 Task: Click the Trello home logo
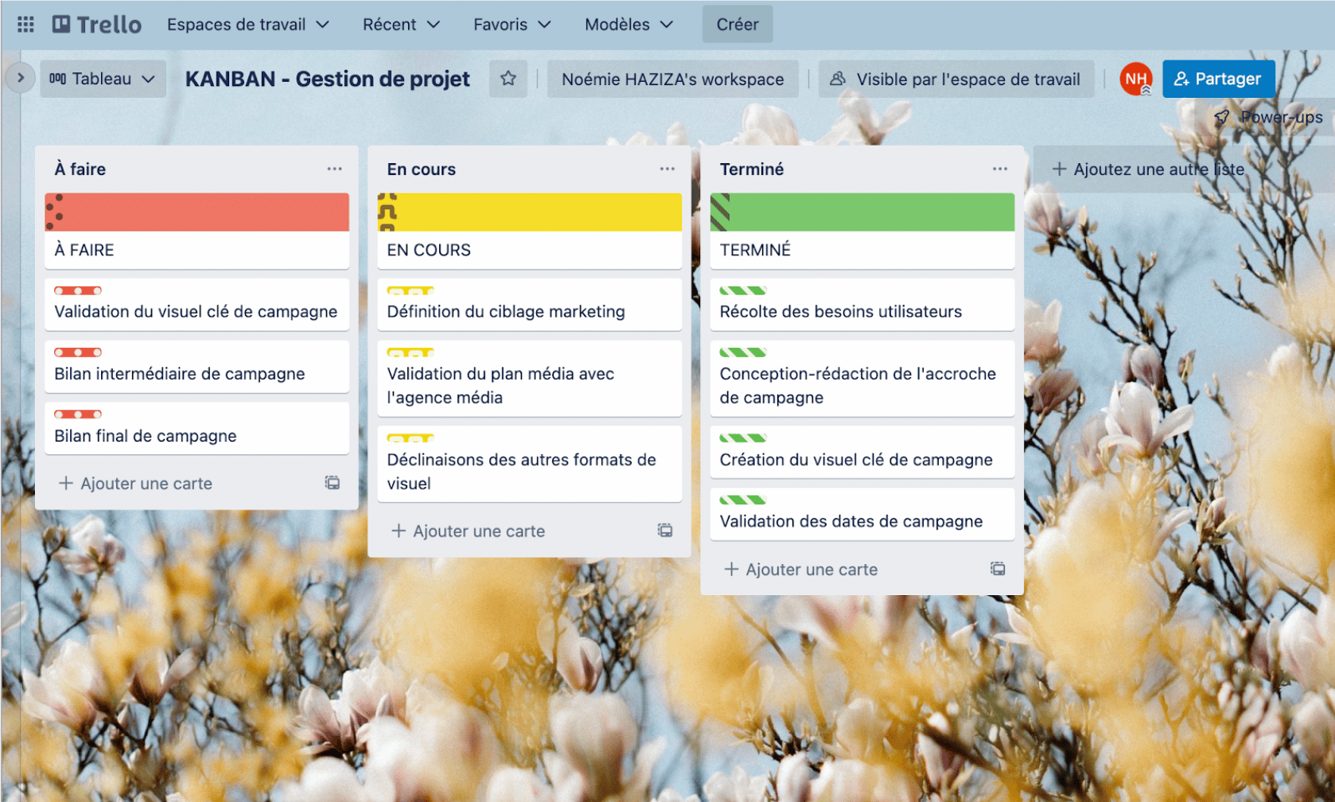click(97, 25)
